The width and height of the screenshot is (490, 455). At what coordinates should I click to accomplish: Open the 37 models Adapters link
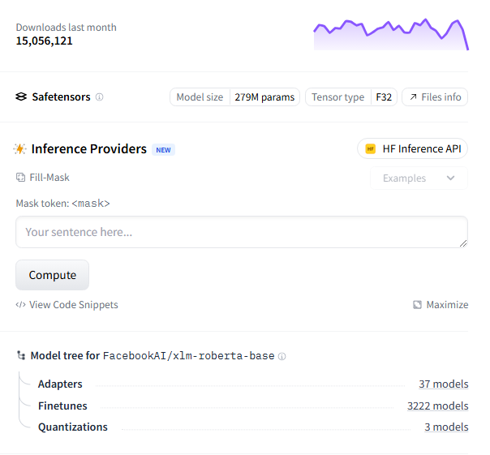(x=444, y=384)
